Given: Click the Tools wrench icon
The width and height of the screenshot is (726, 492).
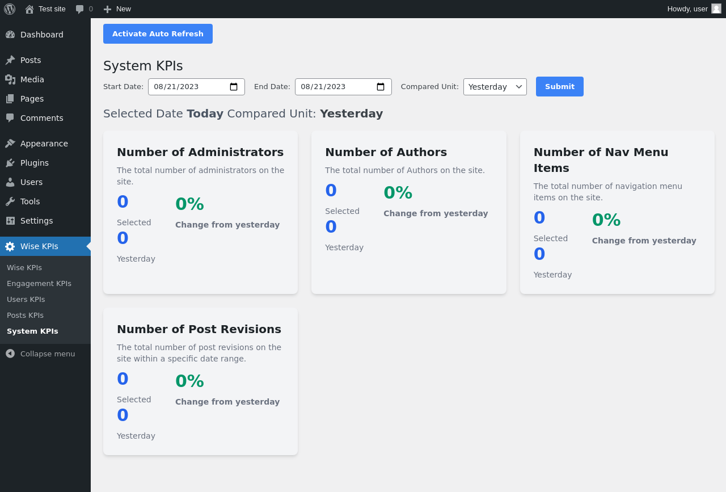Looking at the screenshot, I should [10, 201].
